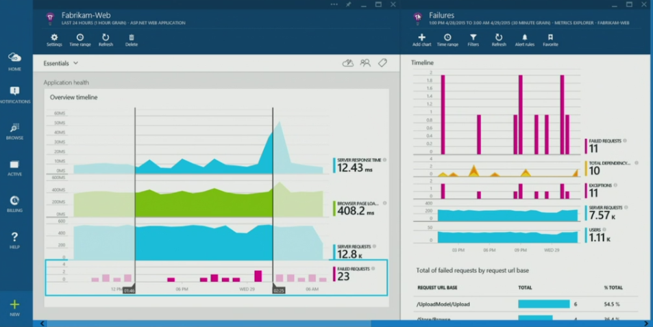The image size is (653, 327).
Task: Mark the Failures blade as Favorite
Action: [550, 40]
